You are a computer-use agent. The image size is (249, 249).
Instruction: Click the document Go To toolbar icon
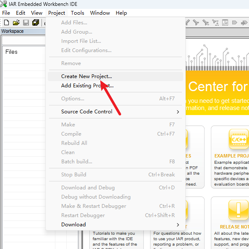pos(225,23)
